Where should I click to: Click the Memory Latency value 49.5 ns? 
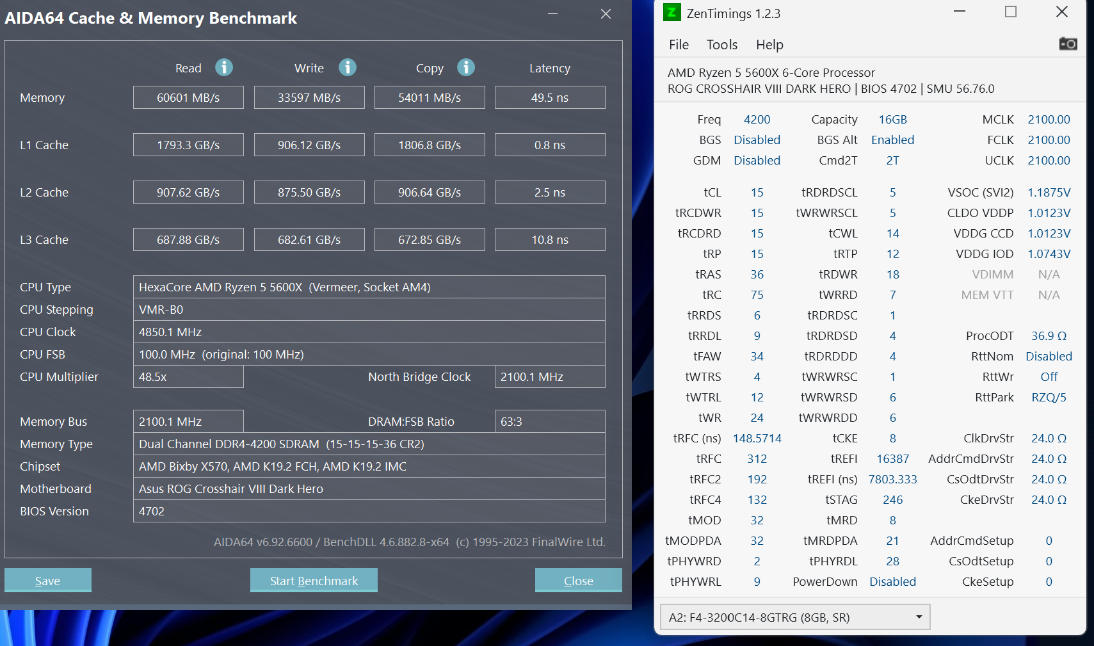click(x=550, y=97)
